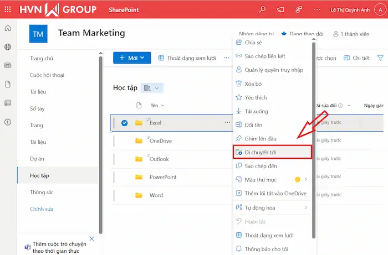The height and width of the screenshot is (255, 388).
Task: Click the plus create icon in left rail
Action: [x=8, y=122]
